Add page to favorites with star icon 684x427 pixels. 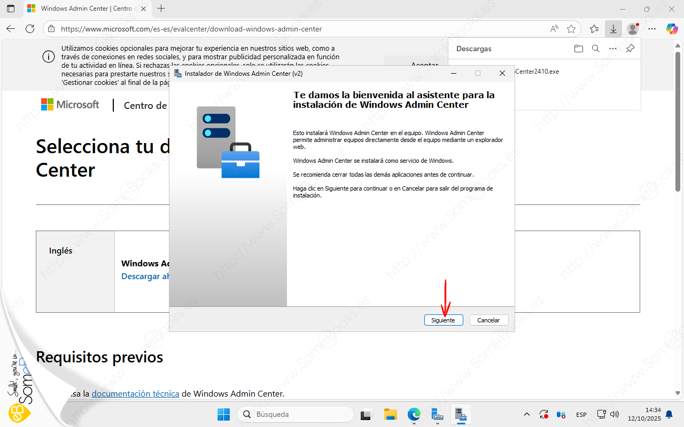571,29
